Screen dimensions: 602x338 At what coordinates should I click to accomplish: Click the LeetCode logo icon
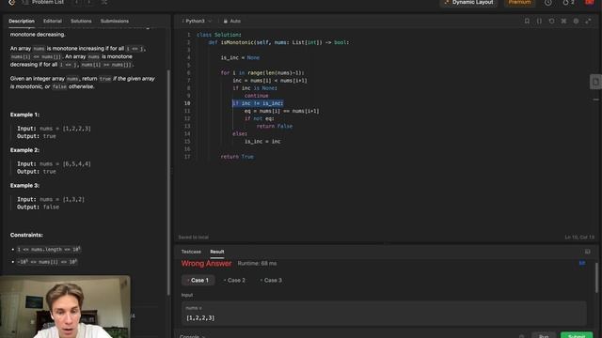[x=12, y=2]
